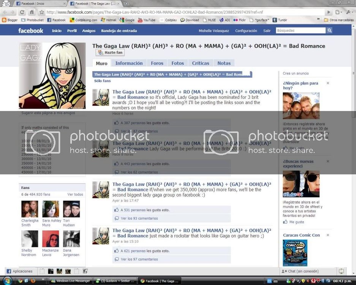This screenshot has width=356, height=285.
Task: Expand hidden bookmarks chevron
Action: click(x=318, y=19)
